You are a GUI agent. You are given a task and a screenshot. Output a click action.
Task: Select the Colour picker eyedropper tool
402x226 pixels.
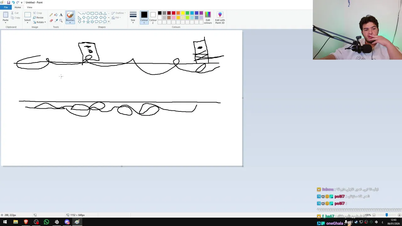tap(56, 20)
